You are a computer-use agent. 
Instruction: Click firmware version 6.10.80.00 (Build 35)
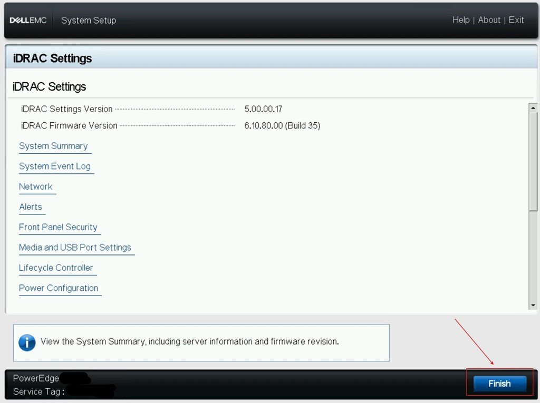(x=282, y=125)
